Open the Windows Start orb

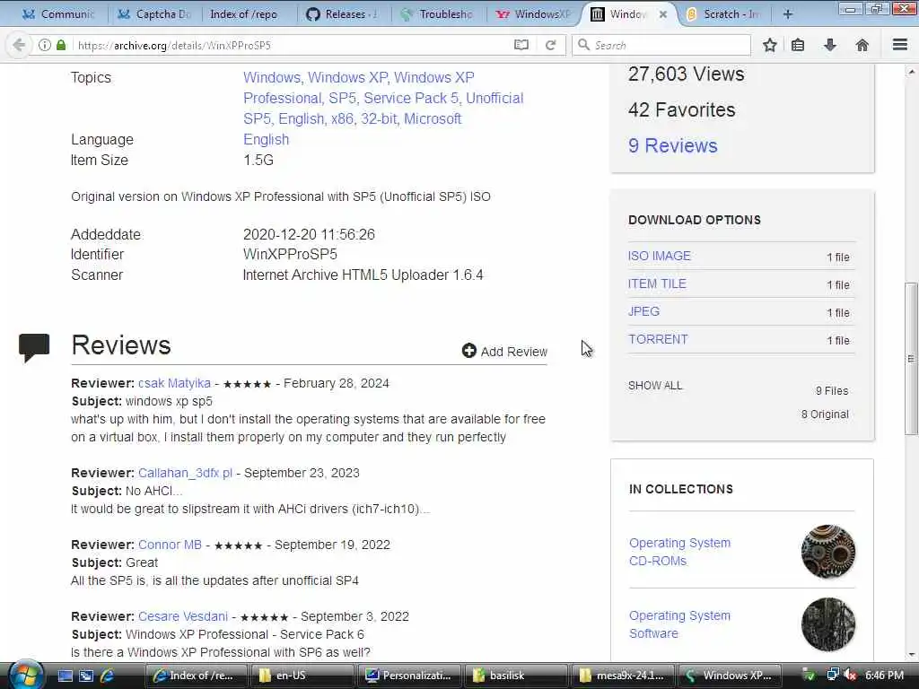(x=24, y=675)
